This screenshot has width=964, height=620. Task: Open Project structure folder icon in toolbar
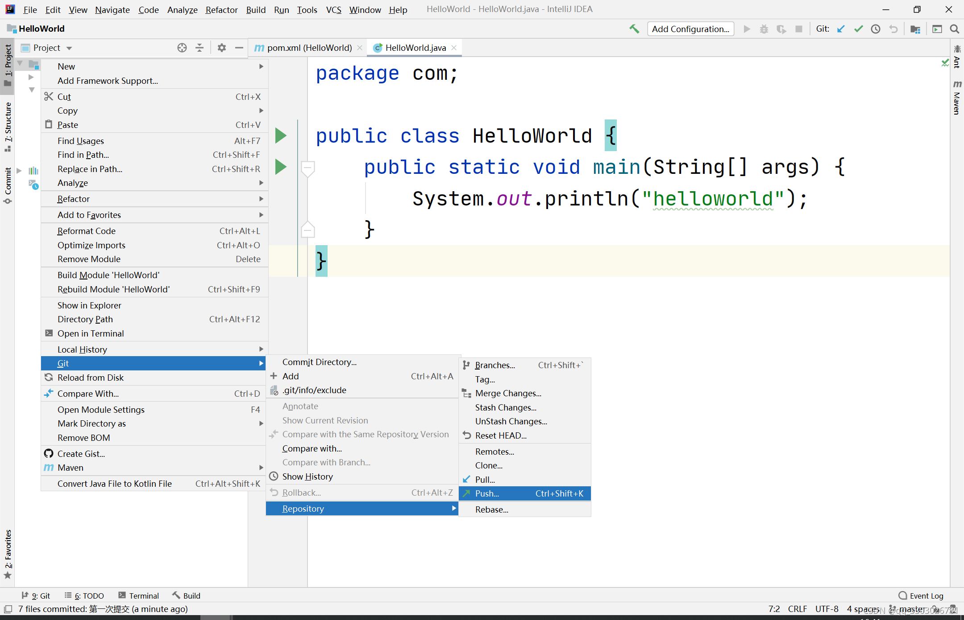915,29
